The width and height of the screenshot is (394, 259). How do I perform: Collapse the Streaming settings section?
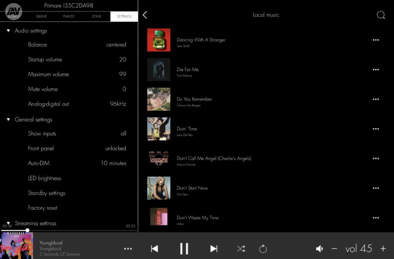[x=8, y=223]
